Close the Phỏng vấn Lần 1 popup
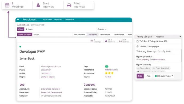 tap(180, 36)
